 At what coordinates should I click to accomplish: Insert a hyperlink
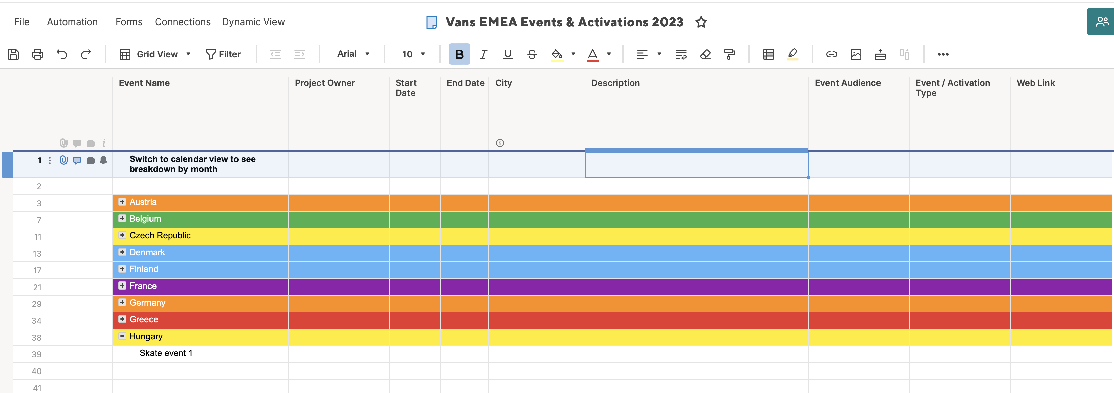pos(831,54)
